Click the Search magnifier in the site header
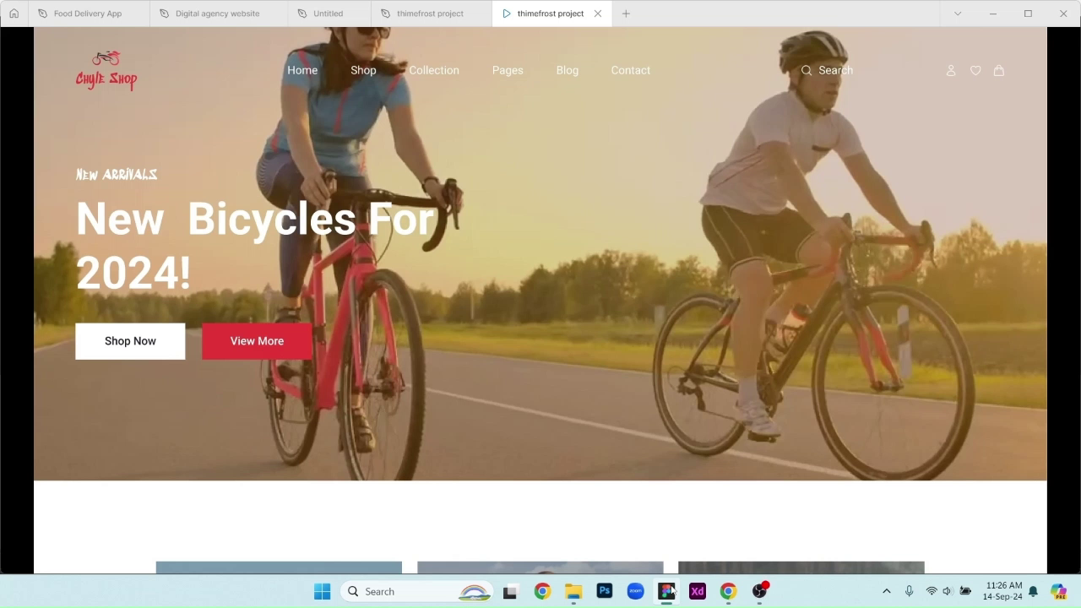The image size is (1081, 608). tap(807, 70)
